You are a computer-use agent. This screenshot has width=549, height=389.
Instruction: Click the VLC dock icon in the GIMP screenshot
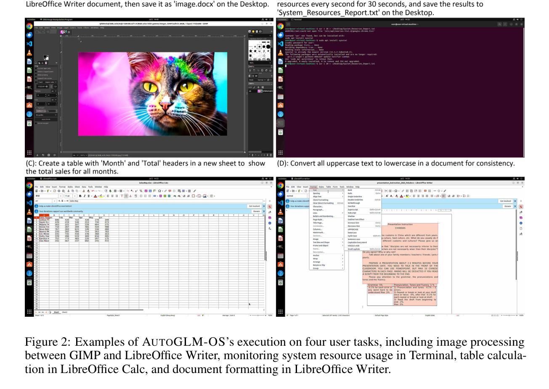(x=29, y=53)
